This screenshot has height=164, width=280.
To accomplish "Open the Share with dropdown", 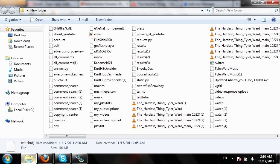I will [60, 20].
